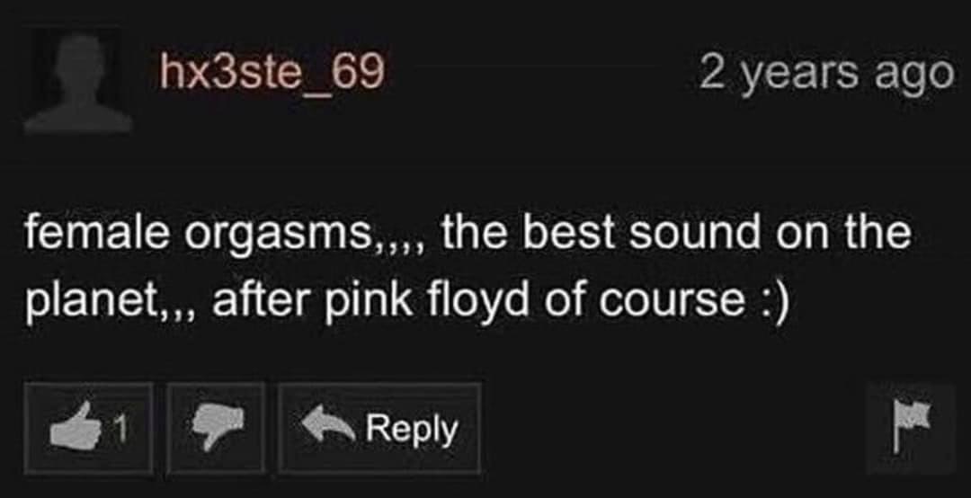Reply to hx3ste_69's comment
Viewport: 971px width, 498px height.
pos(379,427)
